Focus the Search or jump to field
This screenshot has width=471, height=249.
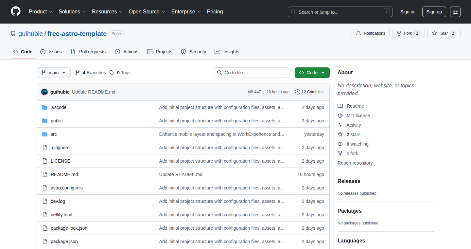click(340, 12)
